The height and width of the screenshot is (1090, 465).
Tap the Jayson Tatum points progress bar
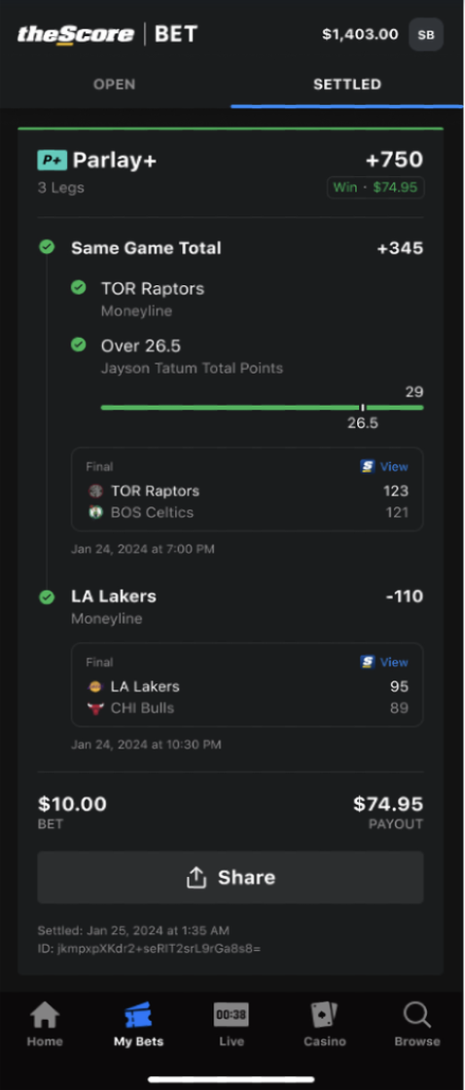point(262,408)
